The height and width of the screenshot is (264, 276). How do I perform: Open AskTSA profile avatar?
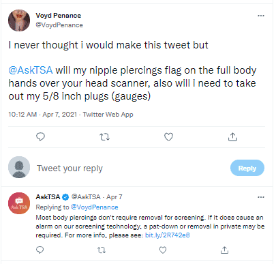(x=19, y=203)
